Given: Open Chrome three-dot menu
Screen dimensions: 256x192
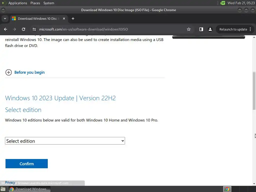Looking at the screenshot, I should click(x=250, y=29).
